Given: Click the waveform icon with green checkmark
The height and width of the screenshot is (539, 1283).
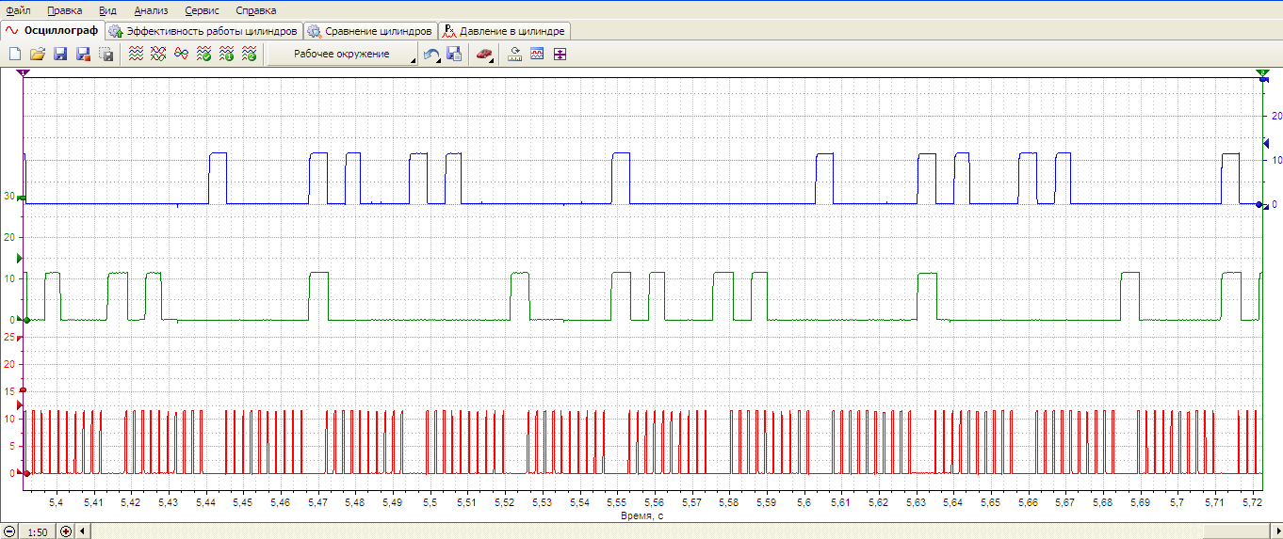Looking at the screenshot, I should tap(203, 55).
